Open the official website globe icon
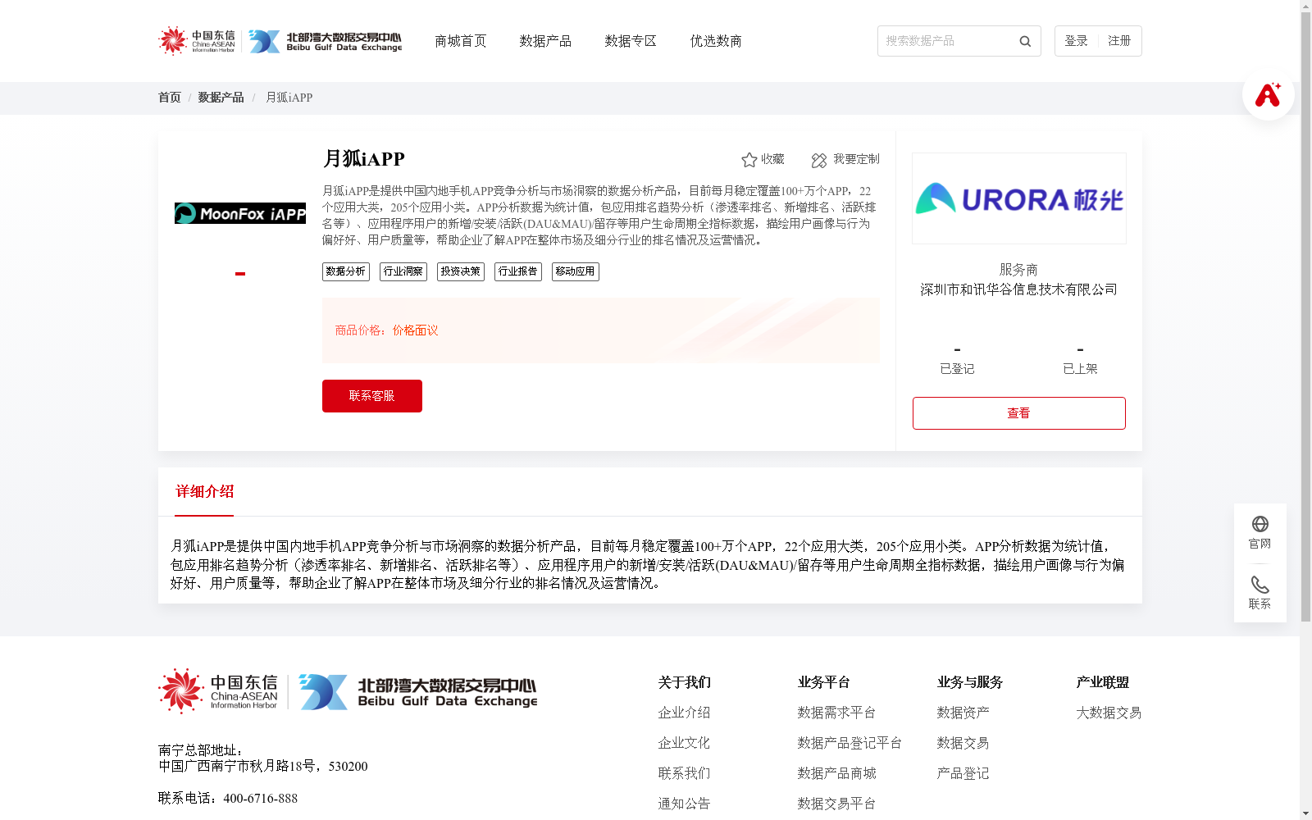The height and width of the screenshot is (820, 1312). tap(1260, 524)
